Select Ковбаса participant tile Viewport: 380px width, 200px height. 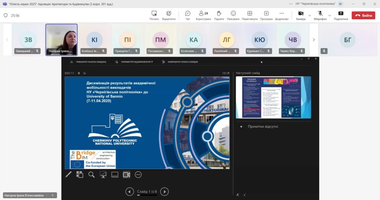[x=95, y=40]
